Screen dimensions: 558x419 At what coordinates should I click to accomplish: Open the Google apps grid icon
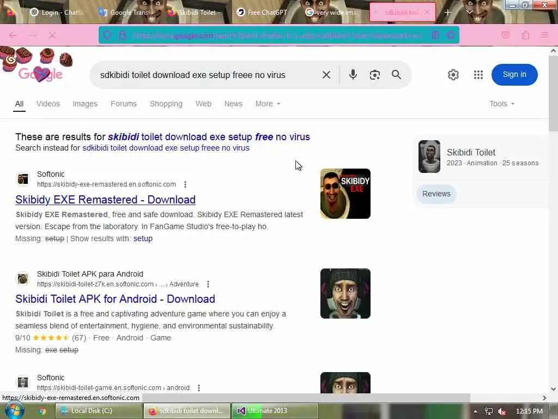coord(478,74)
